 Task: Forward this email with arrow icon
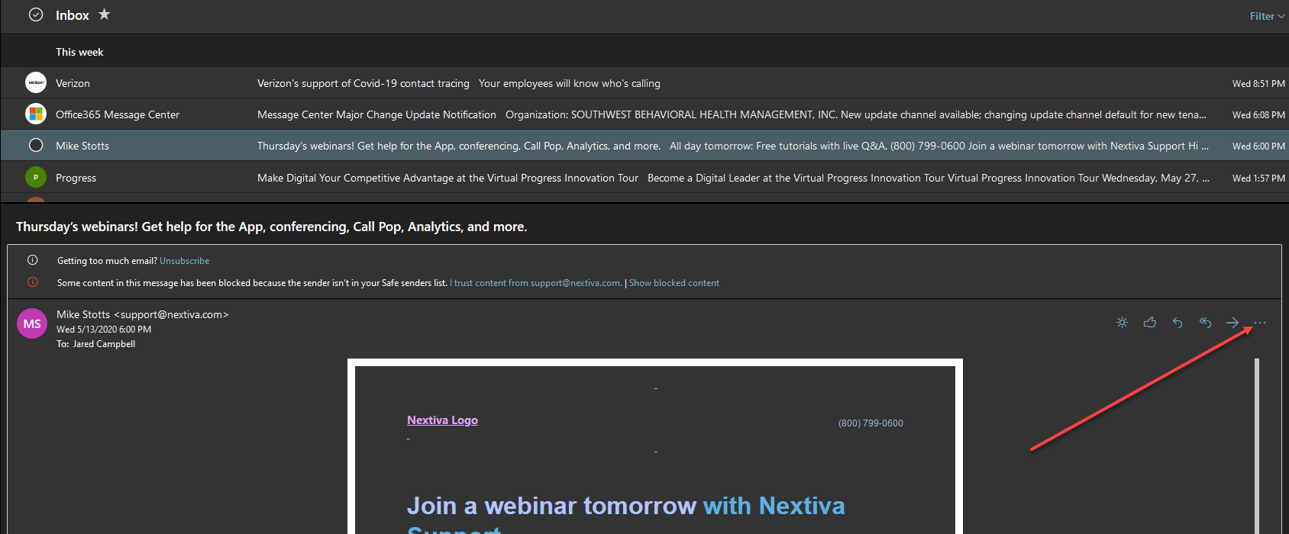tap(1232, 323)
